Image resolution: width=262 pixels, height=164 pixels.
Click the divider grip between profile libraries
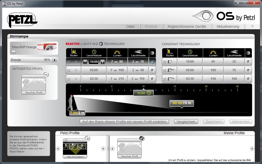tap(108, 149)
